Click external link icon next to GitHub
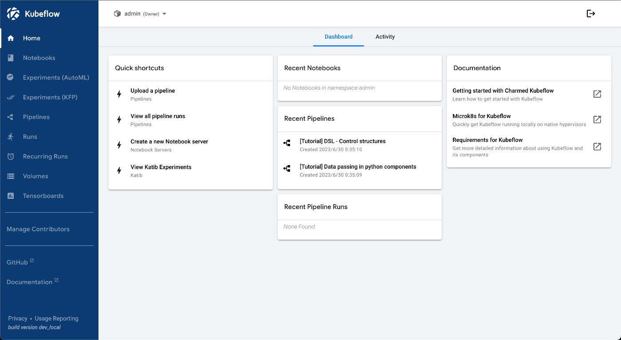 coord(32,261)
